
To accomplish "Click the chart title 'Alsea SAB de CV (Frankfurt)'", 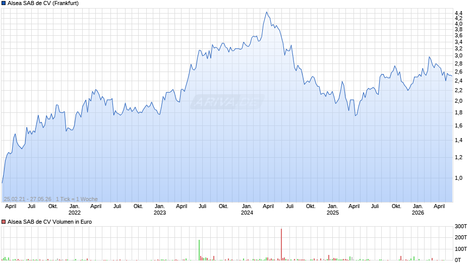I will point(43,4).
